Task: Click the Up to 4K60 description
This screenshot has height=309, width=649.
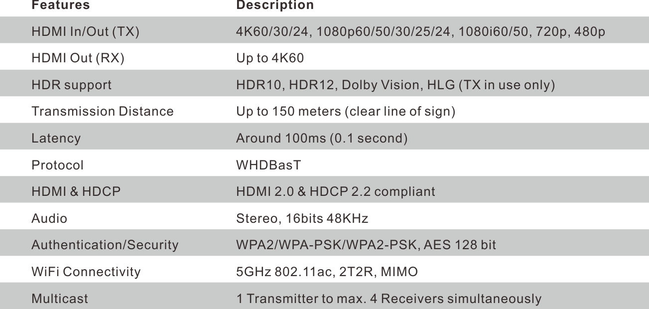Action: pyautogui.click(x=269, y=59)
